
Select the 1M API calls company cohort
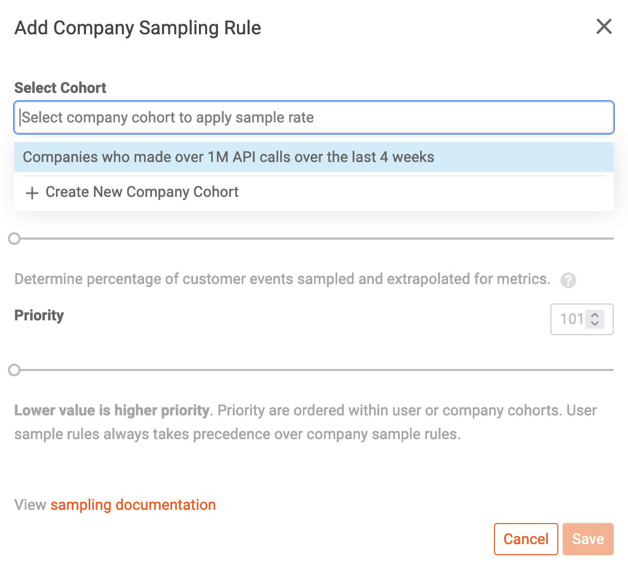tap(228, 157)
